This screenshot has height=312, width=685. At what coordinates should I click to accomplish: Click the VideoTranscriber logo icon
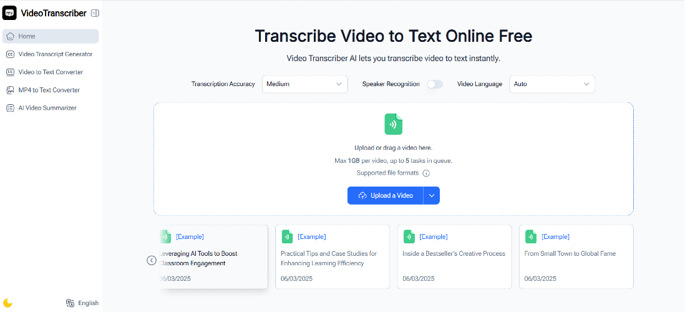tap(9, 13)
